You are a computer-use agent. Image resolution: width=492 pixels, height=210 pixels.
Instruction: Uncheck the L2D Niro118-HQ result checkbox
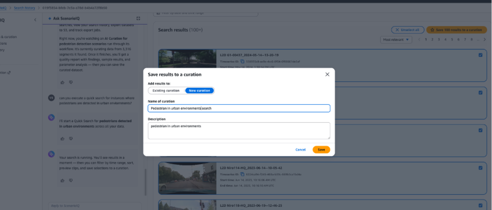481,205
